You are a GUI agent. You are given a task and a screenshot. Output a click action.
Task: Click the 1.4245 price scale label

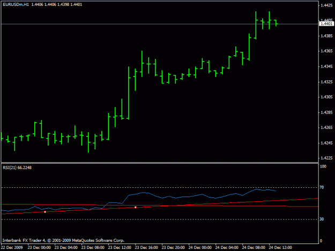[326, 143]
